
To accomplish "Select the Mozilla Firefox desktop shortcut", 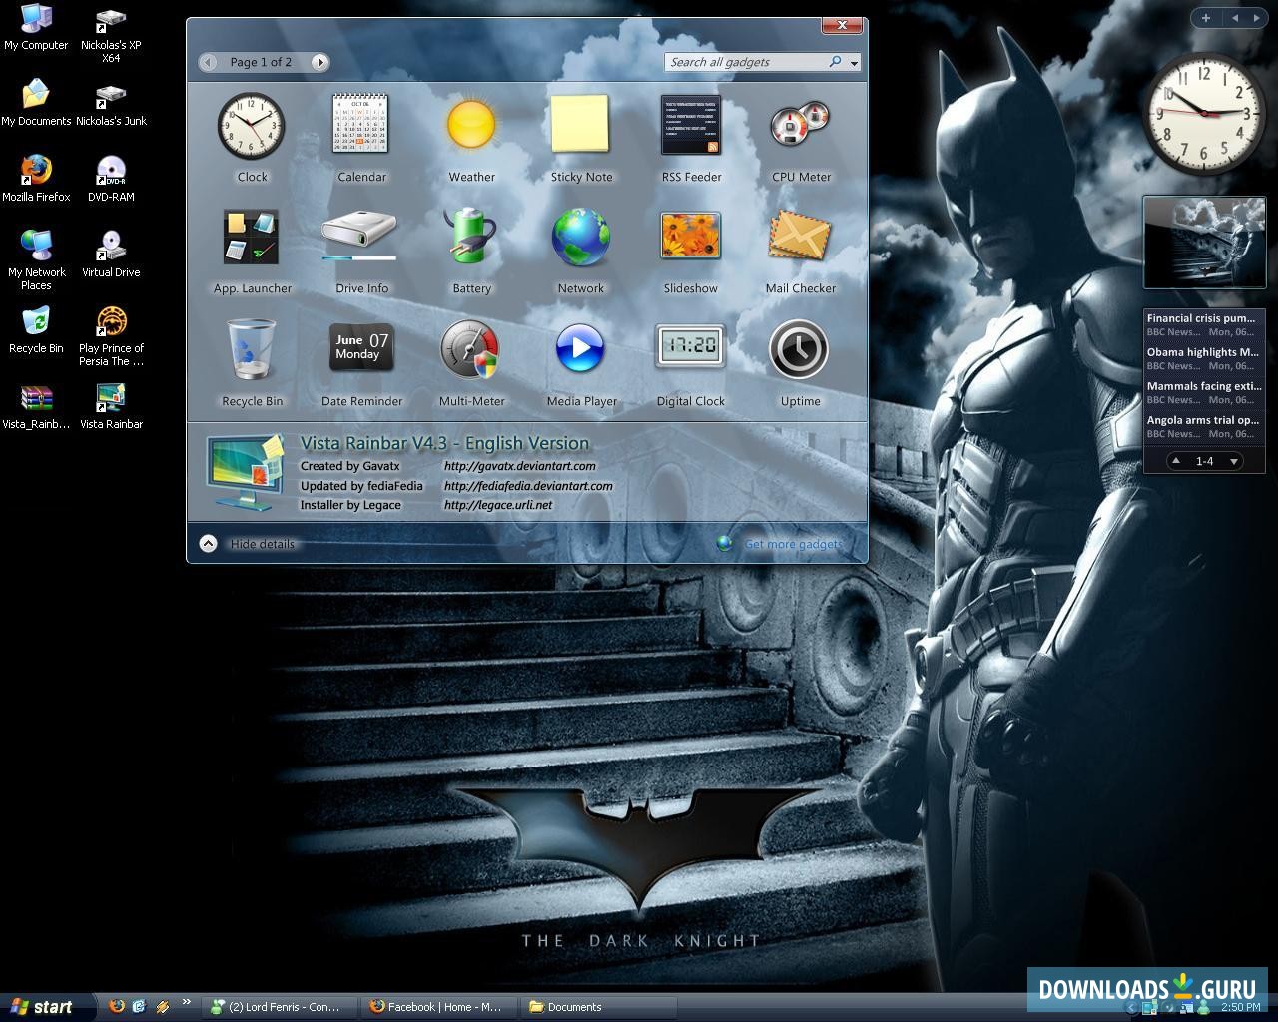I will (x=36, y=180).
